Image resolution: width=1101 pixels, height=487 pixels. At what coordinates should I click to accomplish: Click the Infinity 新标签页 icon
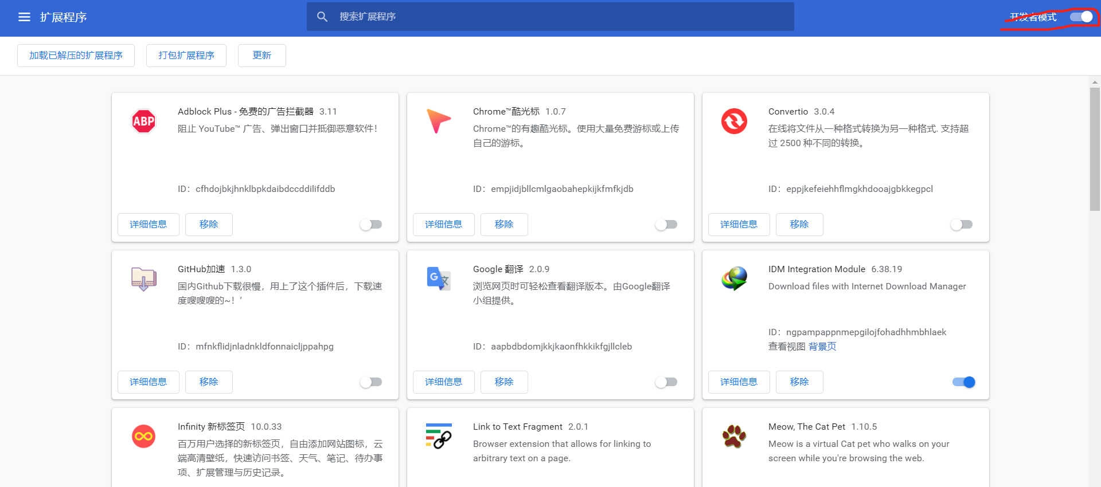(x=143, y=437)
